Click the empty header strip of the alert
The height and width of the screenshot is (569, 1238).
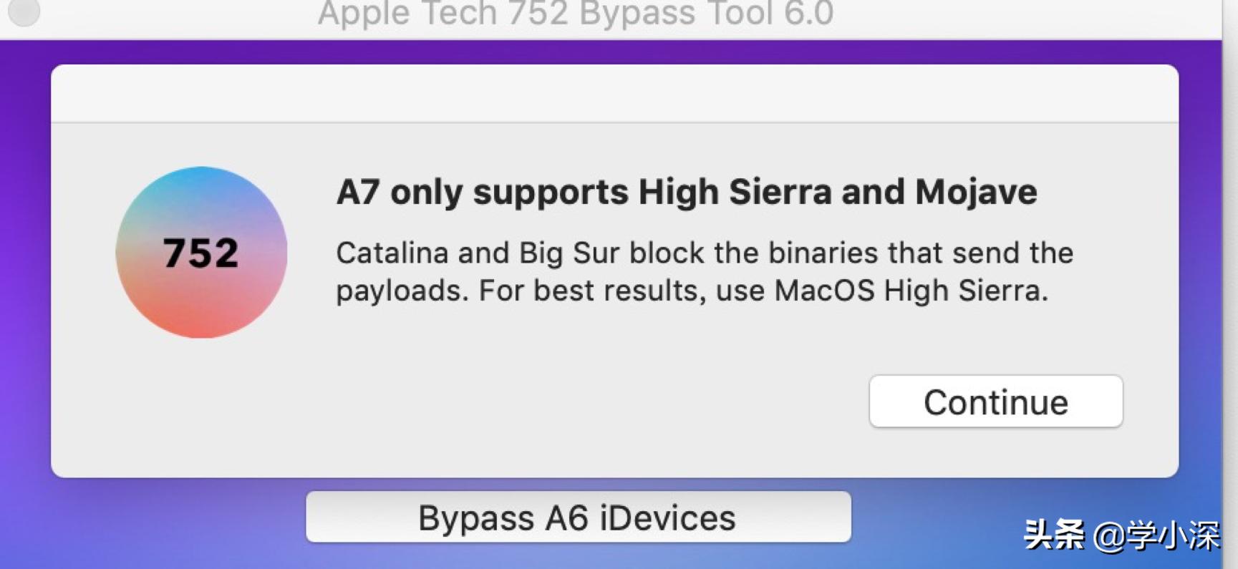(x=614, y=94)
